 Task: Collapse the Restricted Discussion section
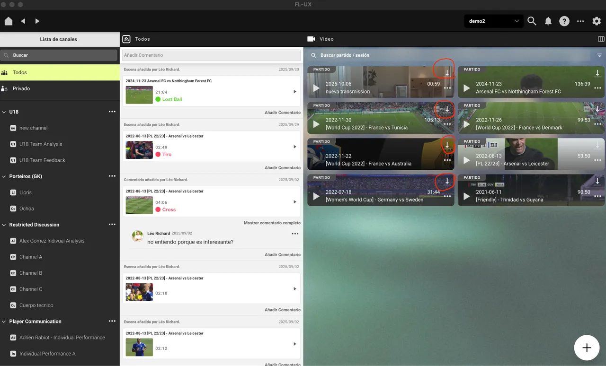tap(4, 225)
